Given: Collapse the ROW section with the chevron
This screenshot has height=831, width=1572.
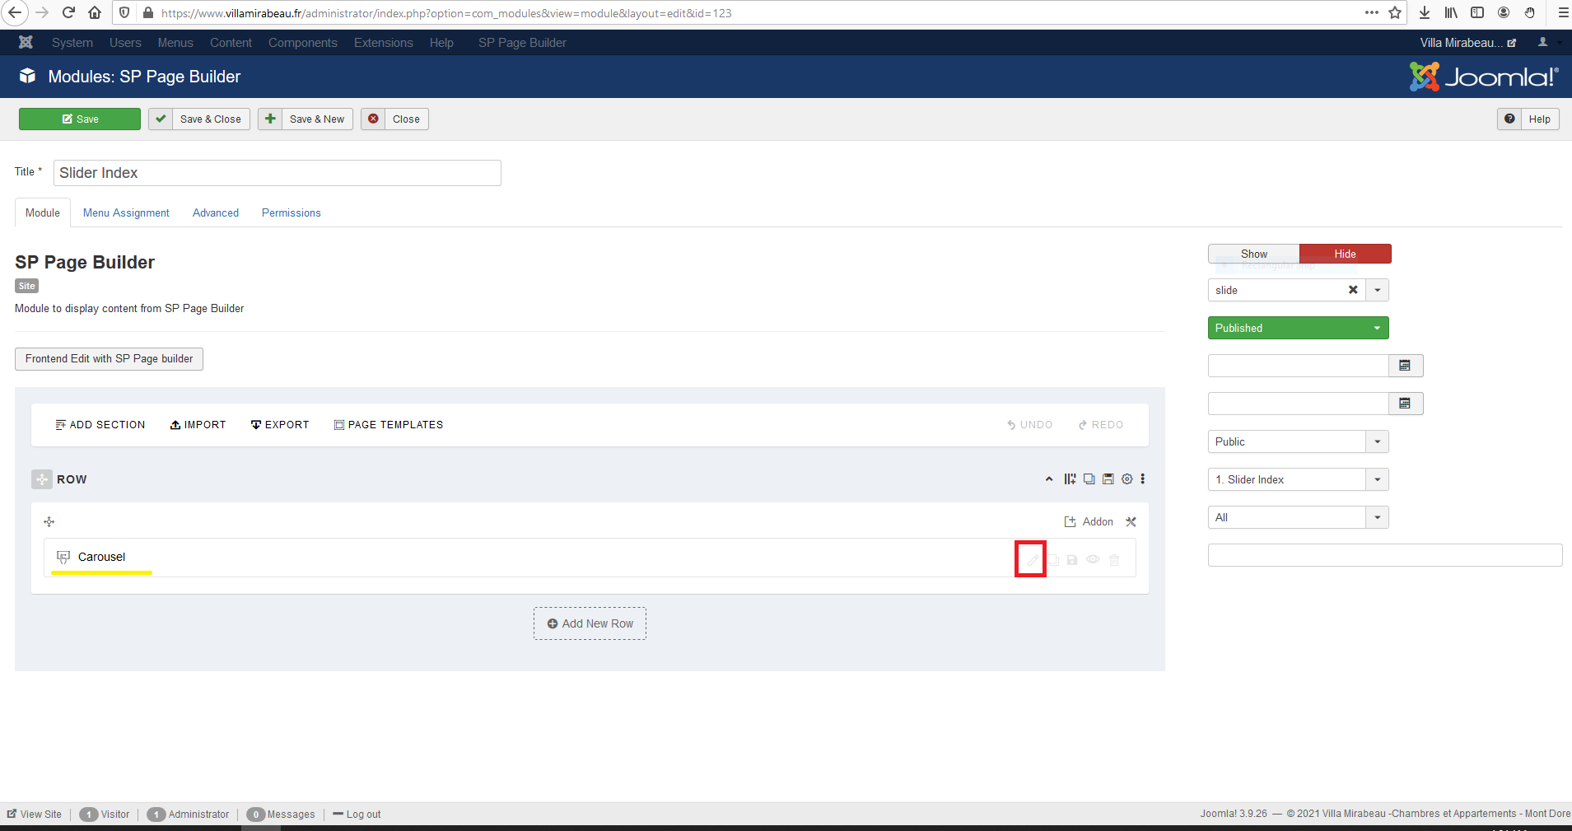Looking at the screenshot, I should pyautogui.click(x=1049, y=479).
